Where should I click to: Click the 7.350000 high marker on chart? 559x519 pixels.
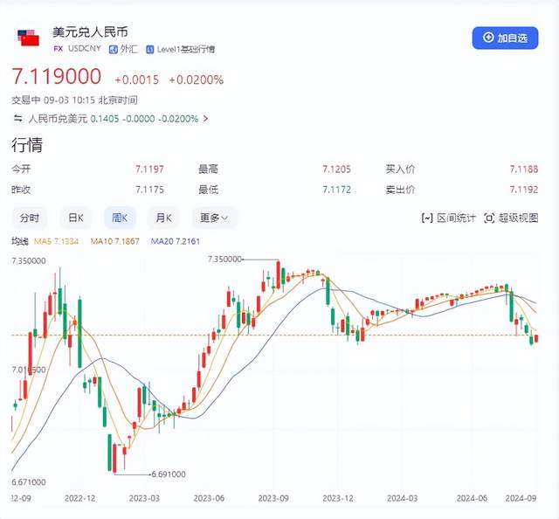pos(225,259)
